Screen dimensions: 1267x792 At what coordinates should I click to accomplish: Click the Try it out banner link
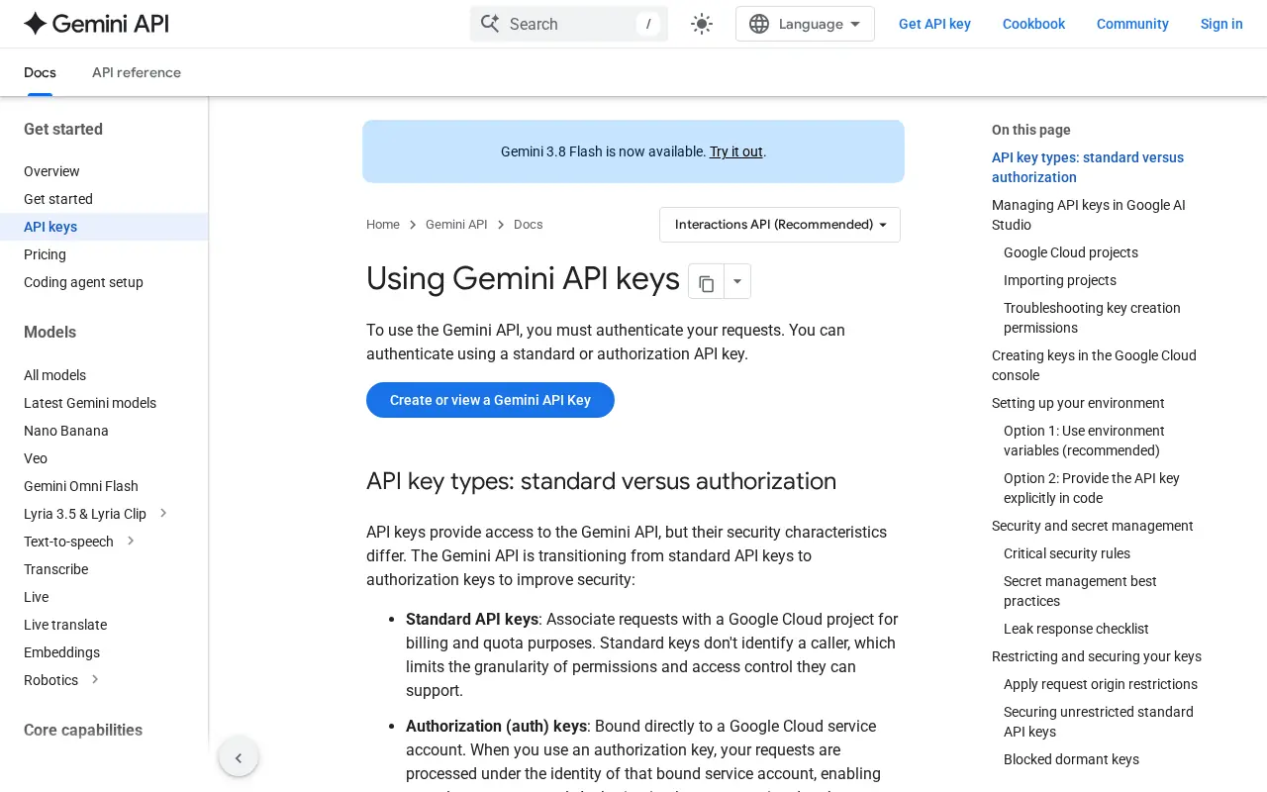tap(736, 151)
